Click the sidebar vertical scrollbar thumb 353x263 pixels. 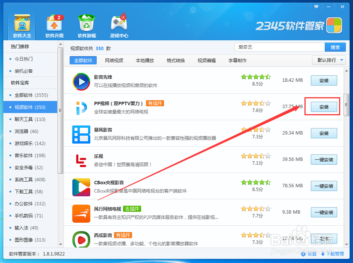60,110
